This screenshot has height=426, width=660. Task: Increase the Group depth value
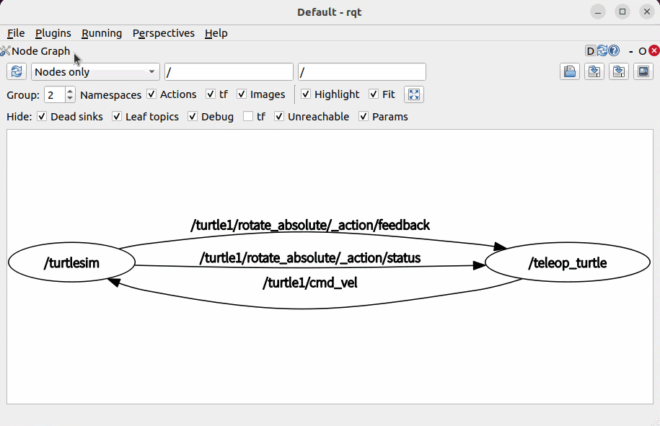(x=70, y=90)
